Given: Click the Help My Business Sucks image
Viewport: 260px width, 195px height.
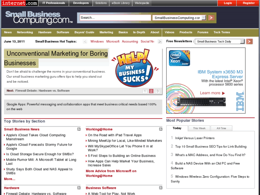Looking at the screenshot, I should click(135, 68).
